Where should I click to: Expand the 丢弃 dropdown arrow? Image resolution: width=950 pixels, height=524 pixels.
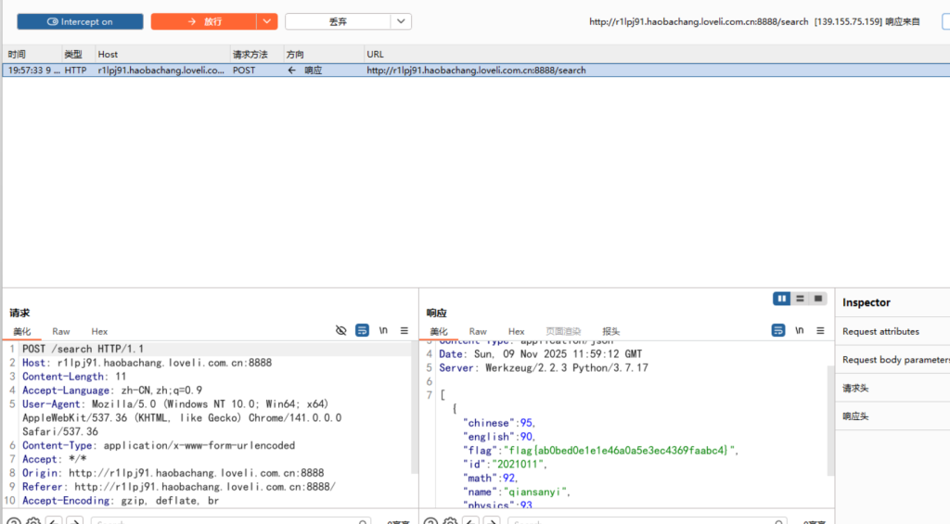tap(401, 21)
